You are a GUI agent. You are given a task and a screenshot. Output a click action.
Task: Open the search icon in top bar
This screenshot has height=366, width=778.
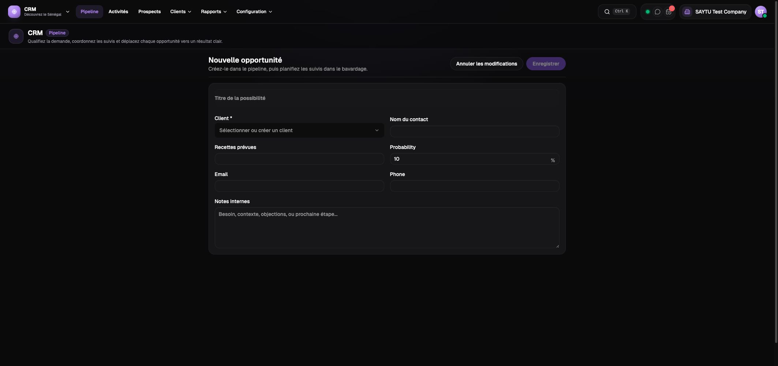coord(607,12)
